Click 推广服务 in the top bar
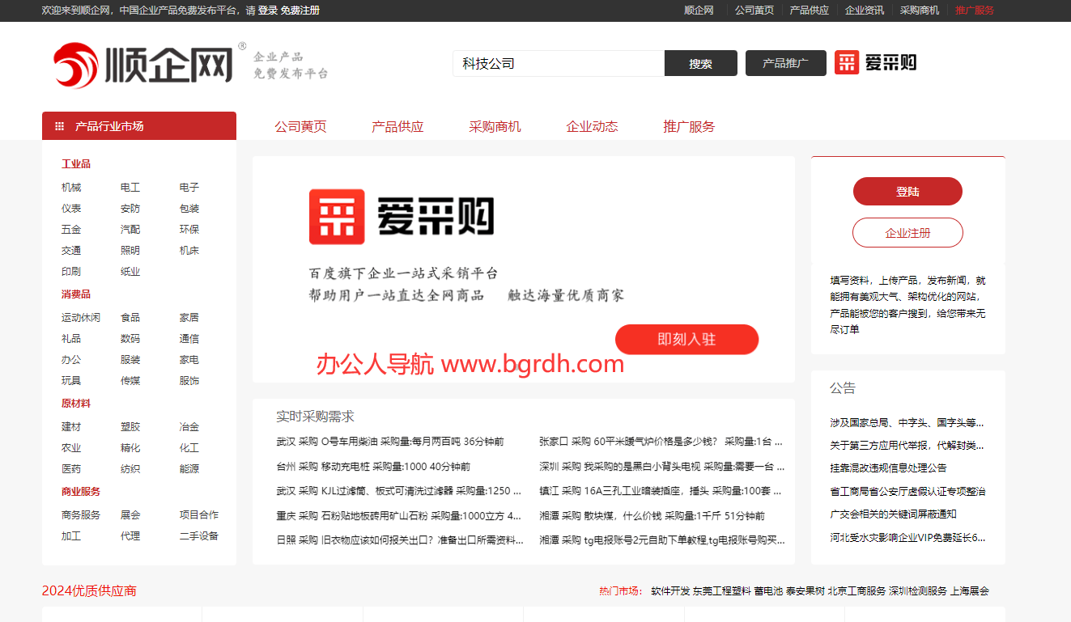Image resolution: width=1071 pixels, height=622 pixels. click(x=974, y=11)
